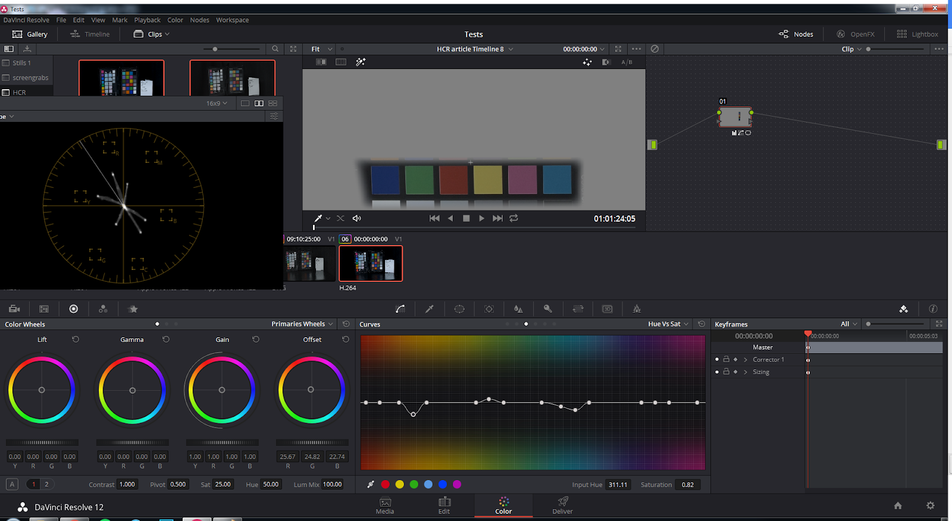Screen dimensions: 952x521
Task: Toggle lock on Corrector 1 track
Action: 726,359
